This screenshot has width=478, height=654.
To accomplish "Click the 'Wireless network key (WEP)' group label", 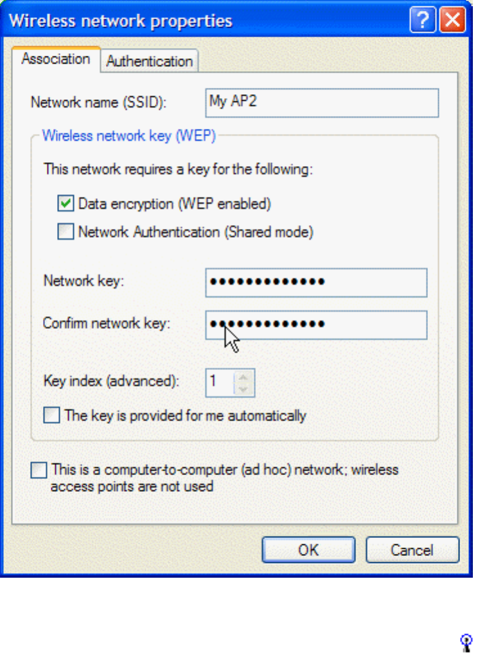I will click(128, 135).
